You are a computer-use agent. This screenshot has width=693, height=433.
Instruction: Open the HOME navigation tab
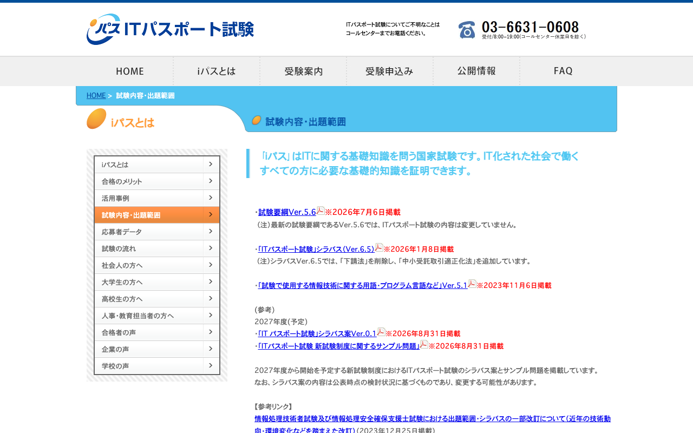tap(130, 71)
